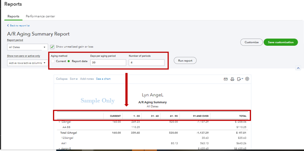Screen dimensions: 304x151
Task: Open report settings gear icon
Action: 247,79
